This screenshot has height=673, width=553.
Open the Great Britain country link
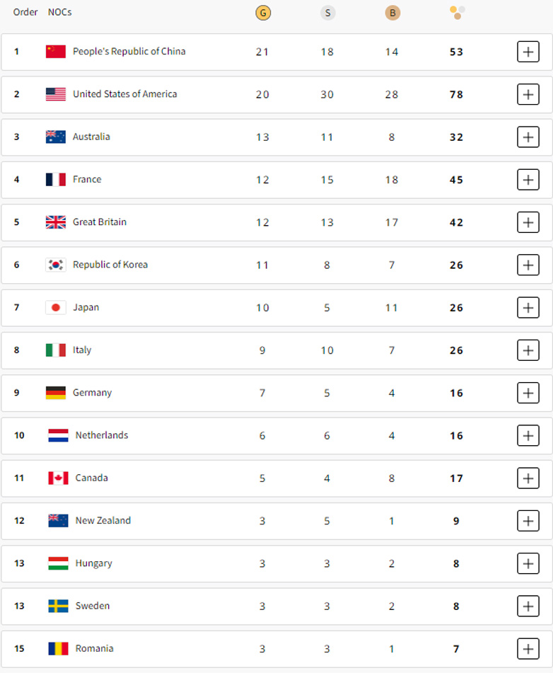click(x=100, y=222)
